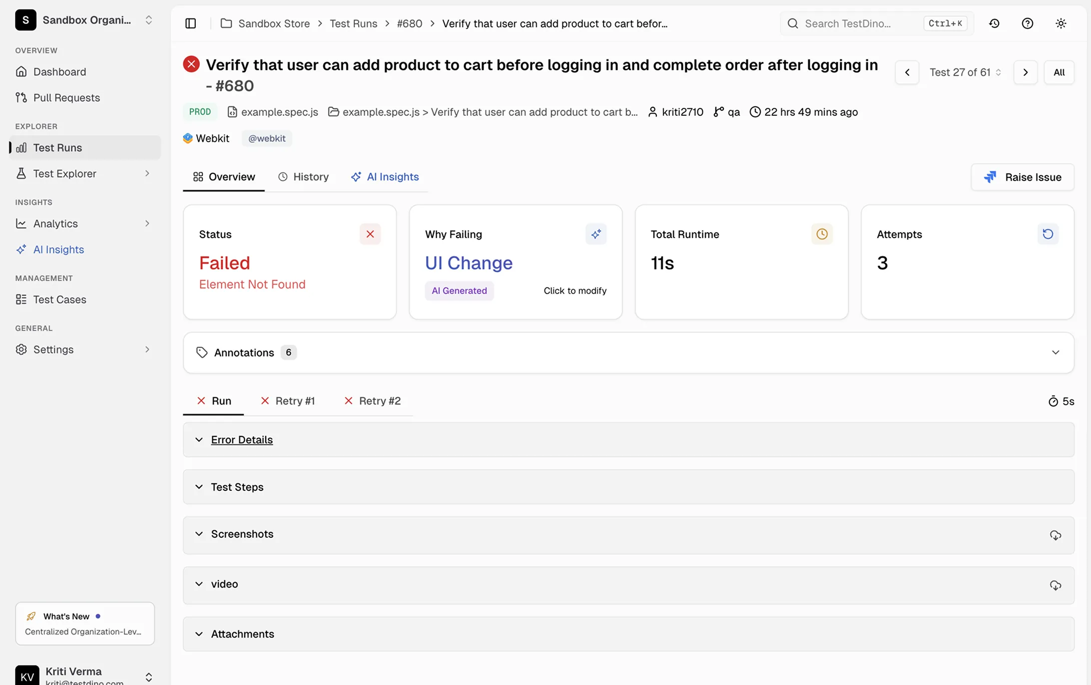The image size is (1091, 685).
Task: Open Test Runs breadcrumb link
Action: 354,23
